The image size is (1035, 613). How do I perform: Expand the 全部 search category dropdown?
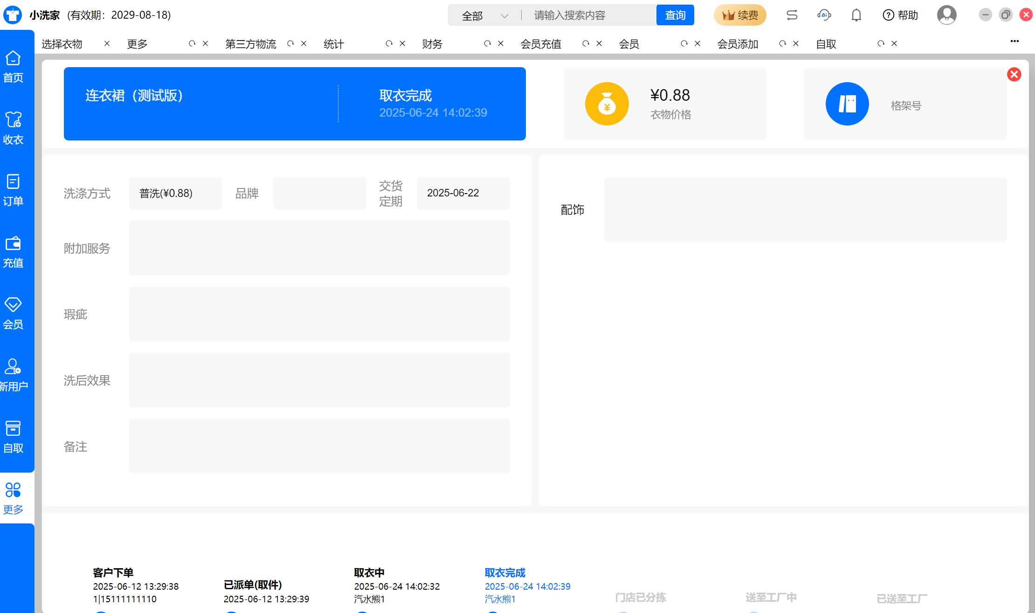point(484,16)
